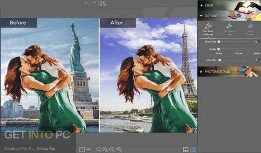Image resolution: width=261 pixels, height=153 pixels.
Task: Click the fourth magnifier icon in the zoom bar
Action: [119, 149]
